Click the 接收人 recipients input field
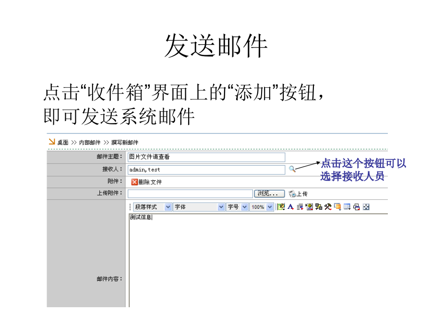The width and height of the screenshot is (432, 324). (x=206, y=170)
